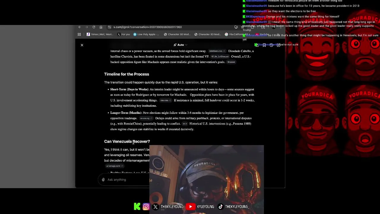The height and width of the screenshot is (214, 380).
Task: Click the bookmark icon in Grok header
Action: pyautogui.click(x=264, y=45)
